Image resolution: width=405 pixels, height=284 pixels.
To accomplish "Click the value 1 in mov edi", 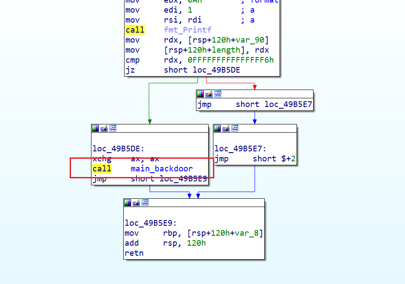I will (x=190, y=10).
